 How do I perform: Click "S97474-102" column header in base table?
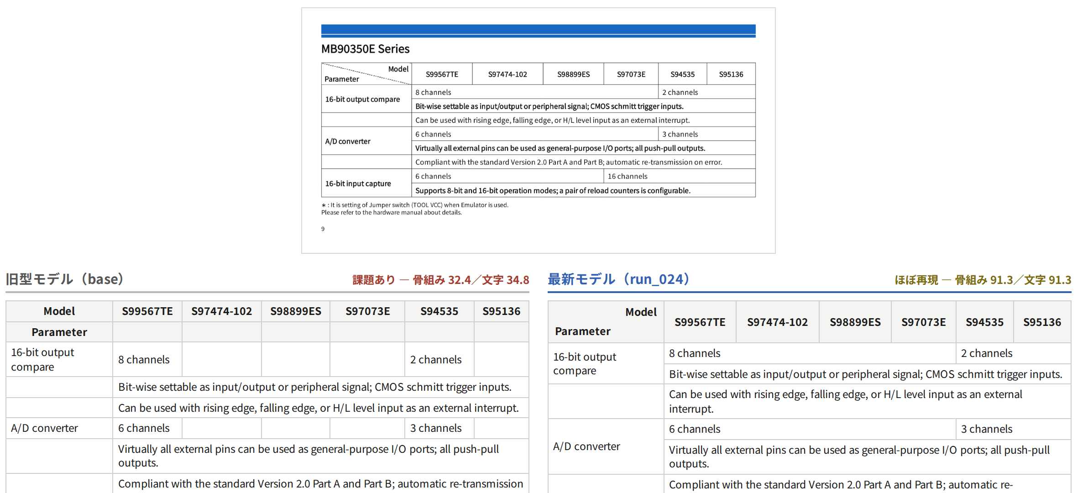coord(222,311)
